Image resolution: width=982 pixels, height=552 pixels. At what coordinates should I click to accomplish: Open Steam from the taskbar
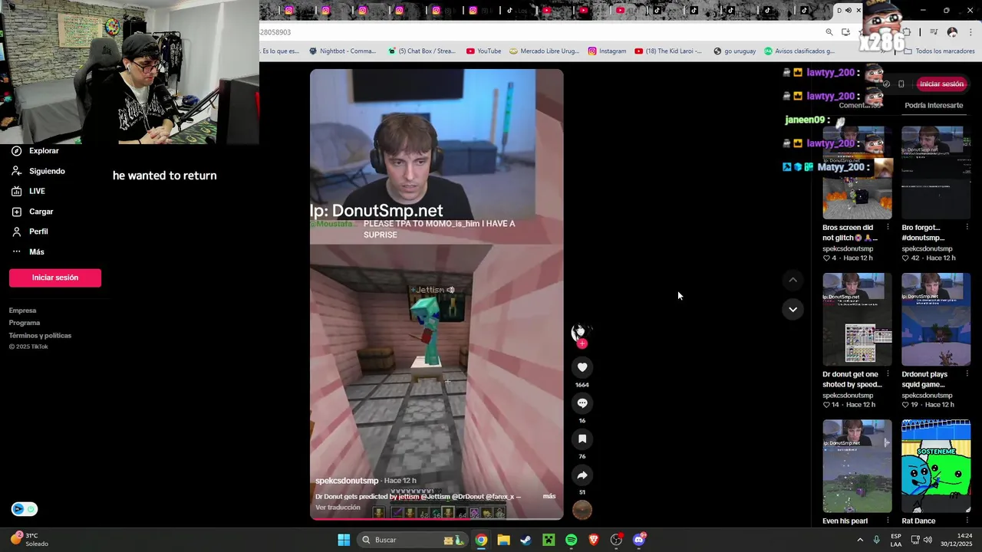pyautogui.click(x=526, y=540)
